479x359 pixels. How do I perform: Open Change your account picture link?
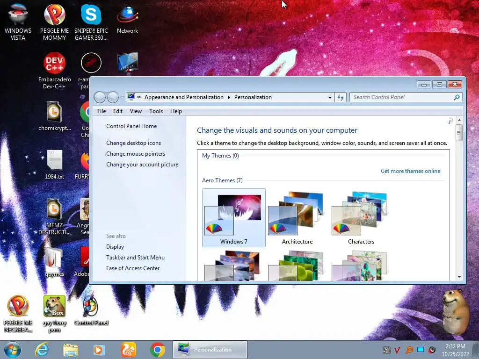142,164
